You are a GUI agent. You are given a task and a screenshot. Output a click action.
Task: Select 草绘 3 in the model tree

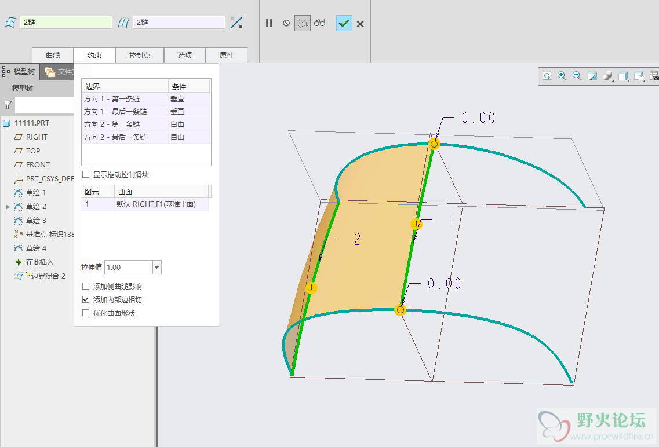(x=36, y=221)
